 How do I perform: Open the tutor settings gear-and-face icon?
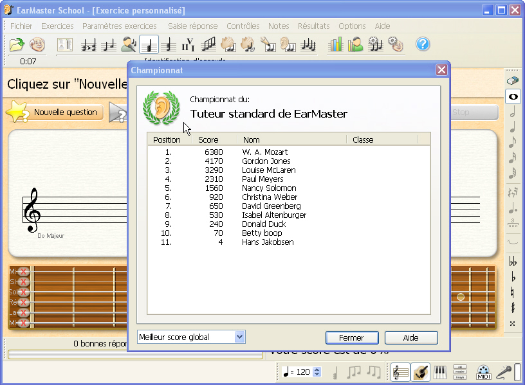click(x=396, y=45)
